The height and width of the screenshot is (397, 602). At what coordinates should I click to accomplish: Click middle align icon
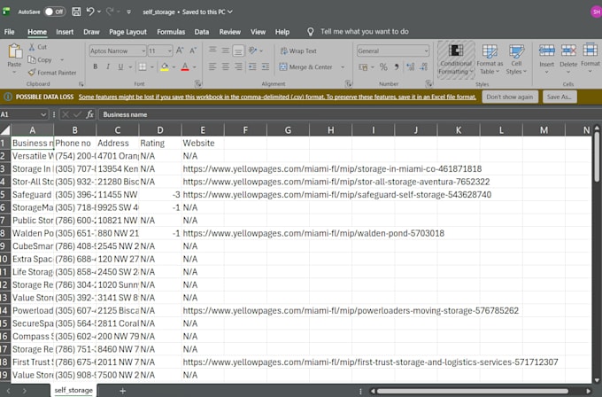[226, 51]
